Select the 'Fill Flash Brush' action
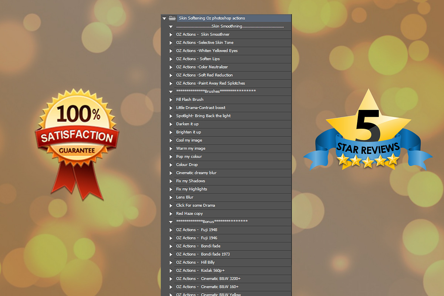Viewport: 444px width, 296px height. pyautogui.click(x=233, y=100)
